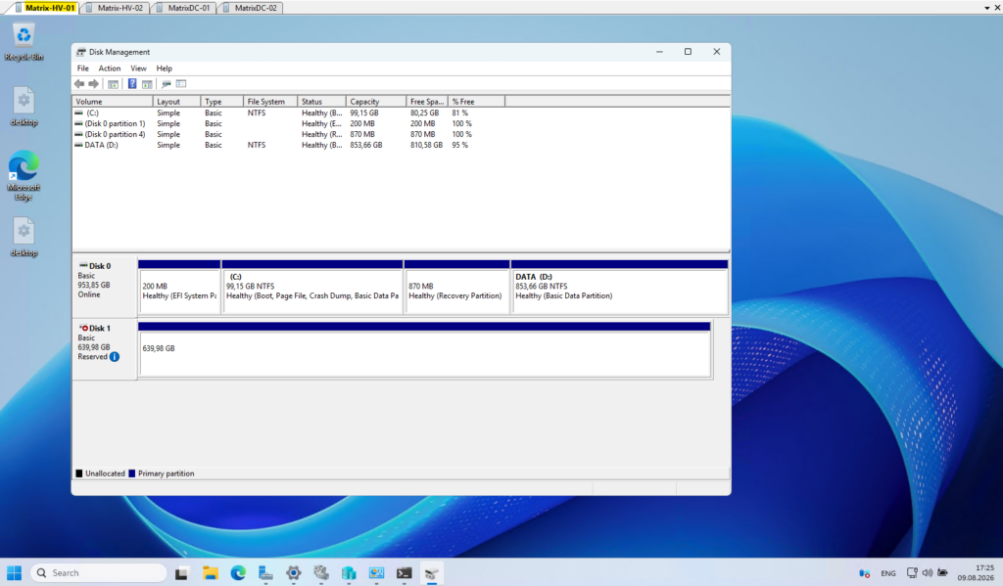The width and height of the screenshot is (1003, 586).
Task: Select the (Disk 0 partition 4) volume row
Action: click(x=288, y=134)
